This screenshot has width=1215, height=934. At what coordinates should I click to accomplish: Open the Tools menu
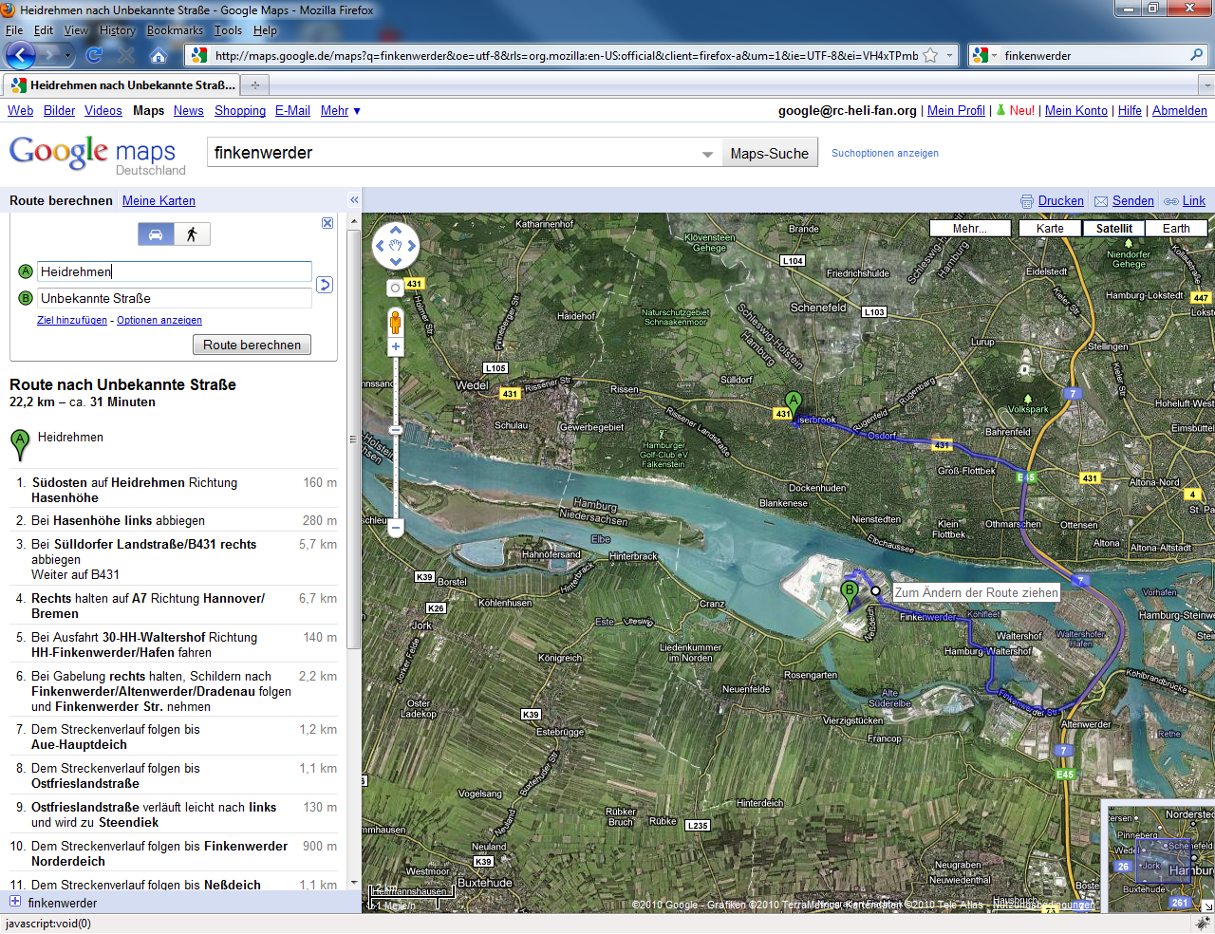pyautogui.click(x=228, y=30)
